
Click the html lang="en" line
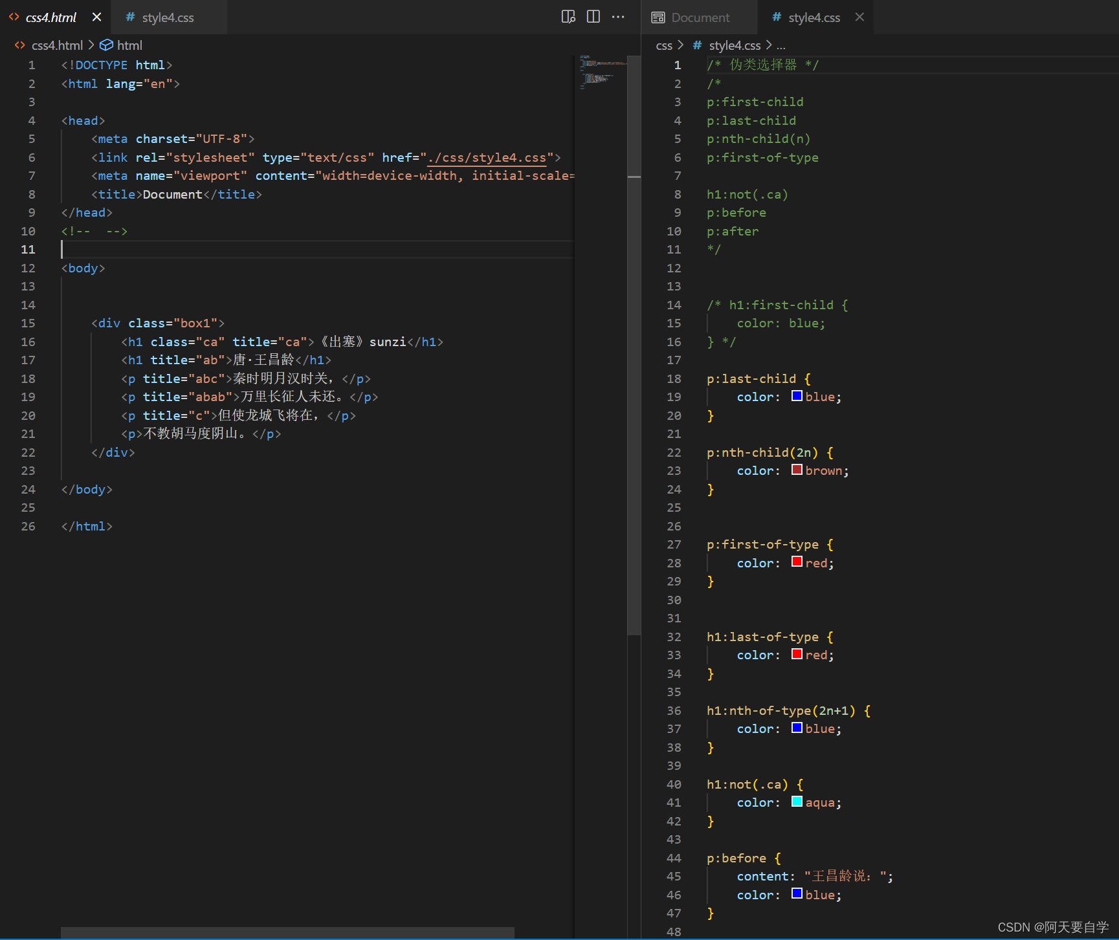(x=120, y=83)
